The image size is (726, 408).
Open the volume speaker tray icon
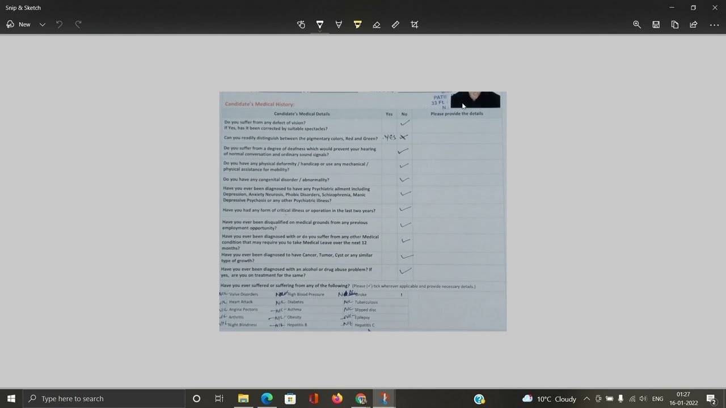pos(643,399)
